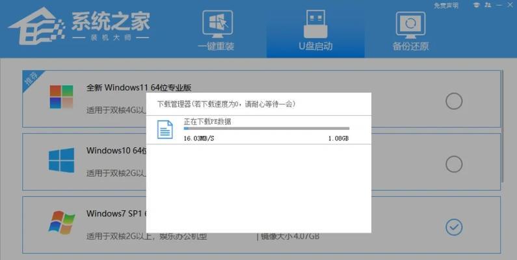Open the 一键重装 reinstall tab
517x260 pixels.
click(x=216, y=30)
